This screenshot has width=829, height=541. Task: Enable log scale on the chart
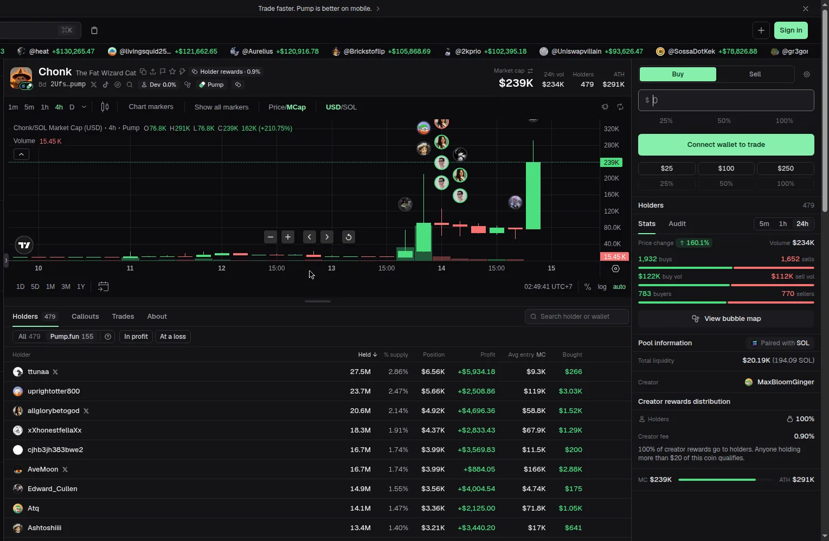click(602, 287)
